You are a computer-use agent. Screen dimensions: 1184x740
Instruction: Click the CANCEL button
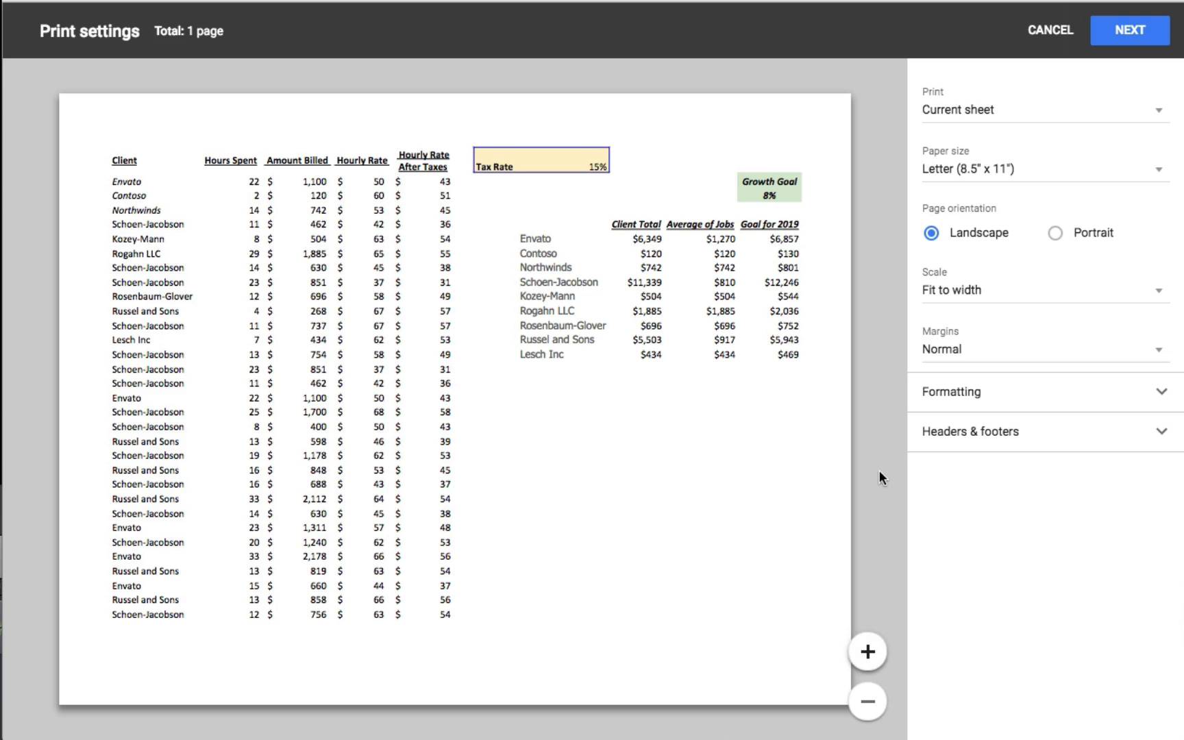pyautogui.click(x=1050, y=30)
